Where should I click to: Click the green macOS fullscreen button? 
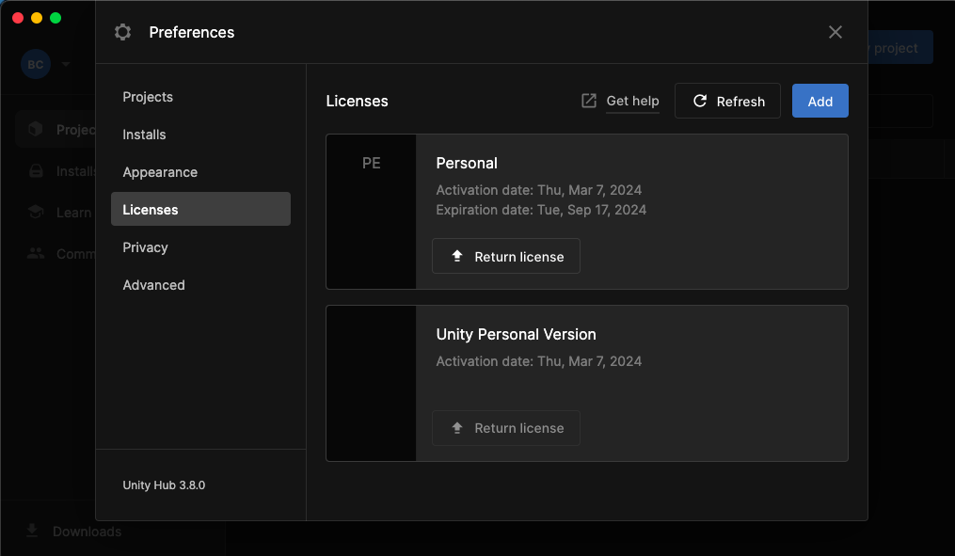56,18
